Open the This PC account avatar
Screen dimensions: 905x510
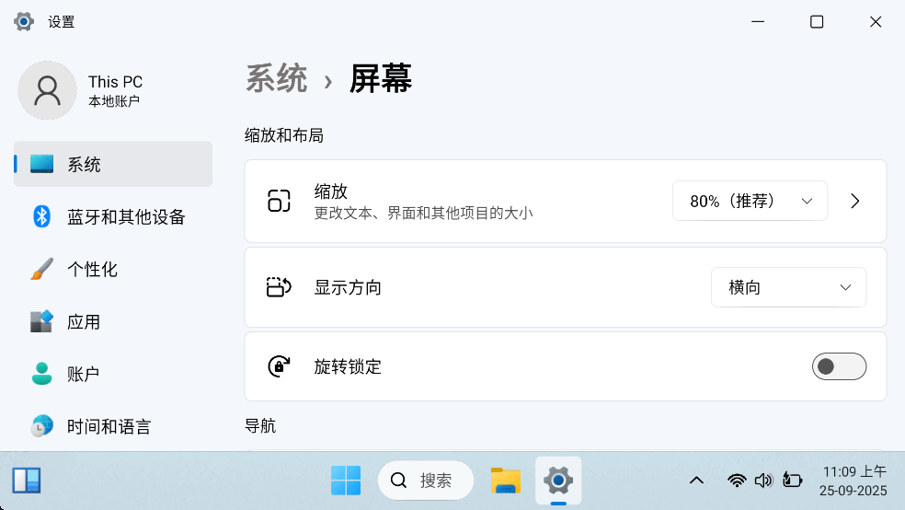pos(47,91)
